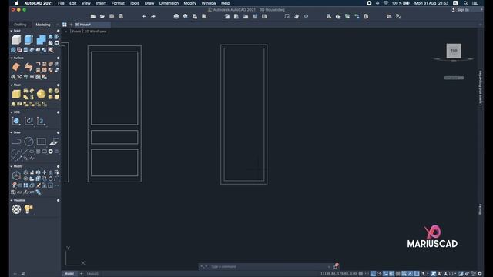Add a new drawing tab with plus

pyautogui.click(x=71, y=25)
